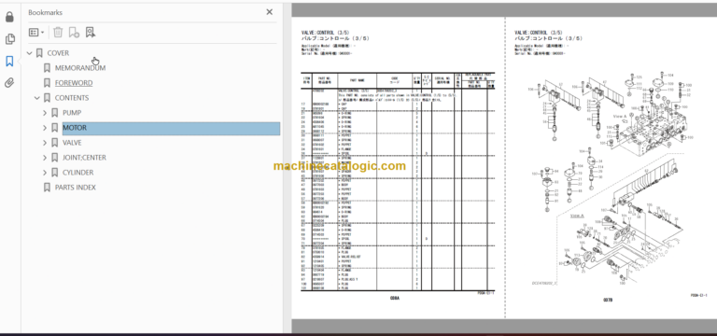Select the CONTENTS bookmark
717x336 pixels.
[x=72, y=98]
